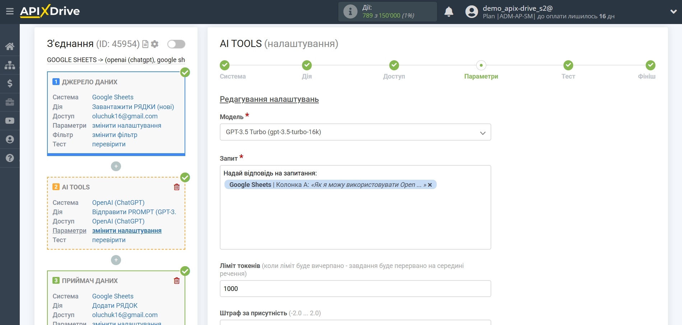Open the Модель dropdown
Image resolution: width=682 pixels, height=325 pixels.
[x=355, y=132]
